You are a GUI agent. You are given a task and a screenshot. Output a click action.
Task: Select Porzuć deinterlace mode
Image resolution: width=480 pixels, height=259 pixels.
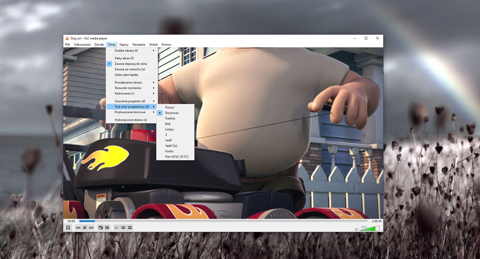click(175, 107)
